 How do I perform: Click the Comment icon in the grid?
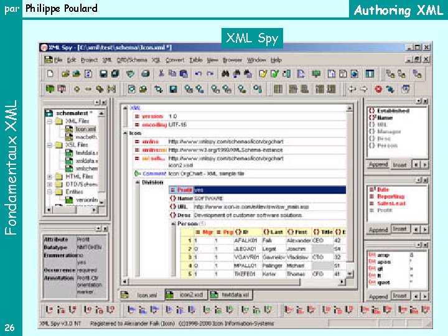(x=138, y=174)
